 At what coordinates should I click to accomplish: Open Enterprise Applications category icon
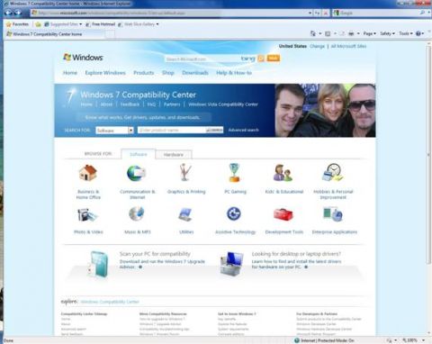(333, 214)
